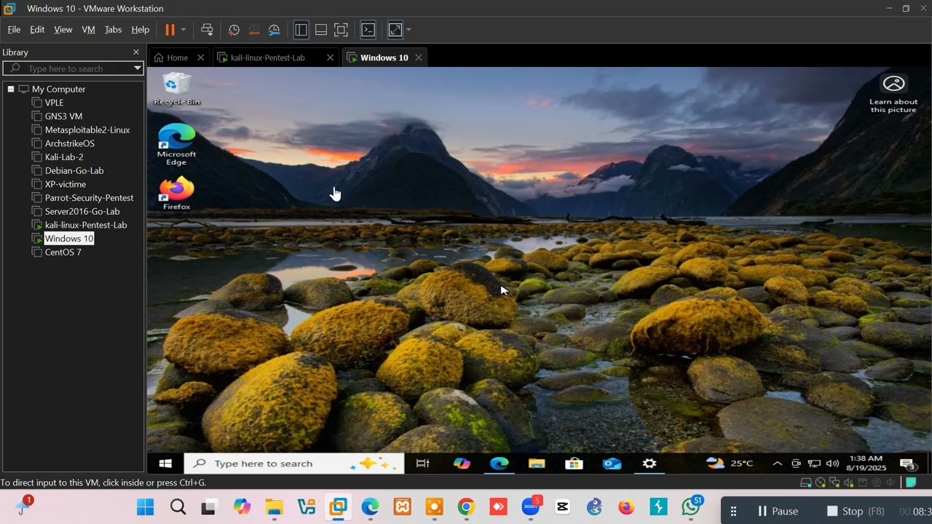
Task: Select VPLE in the library
Action: click(x=55, y=103)
